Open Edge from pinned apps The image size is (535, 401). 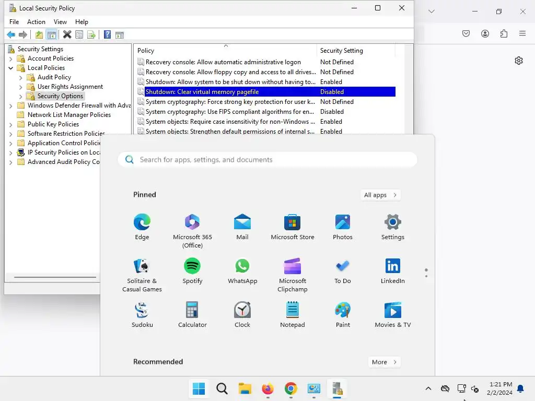coord(142,227)
